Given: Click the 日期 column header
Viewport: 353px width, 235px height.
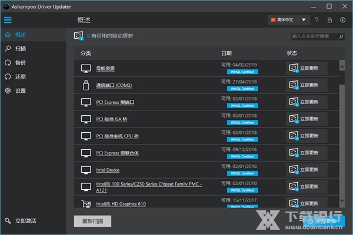Looking at the screenshot, I should (227, 53).
